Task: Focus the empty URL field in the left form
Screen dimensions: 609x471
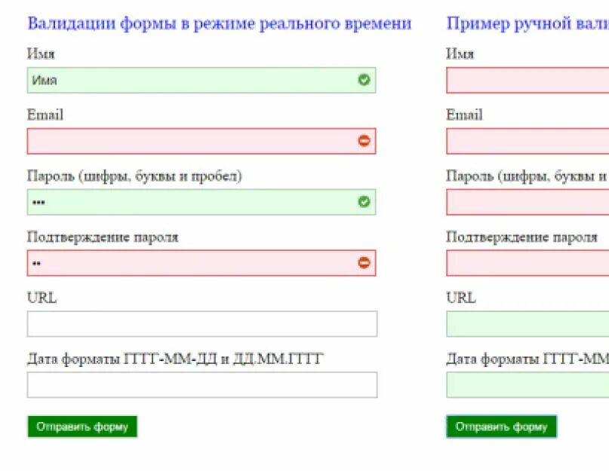Action: [x=202, y=324]
